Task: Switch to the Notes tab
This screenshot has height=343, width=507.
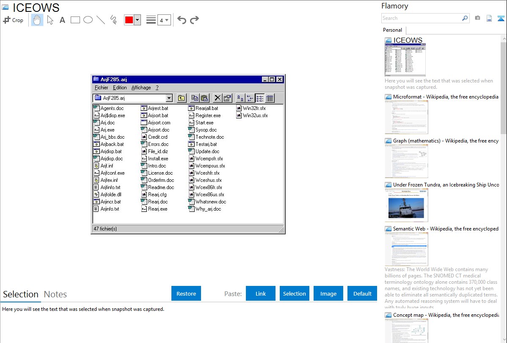Action: click(x=55, y=294)
